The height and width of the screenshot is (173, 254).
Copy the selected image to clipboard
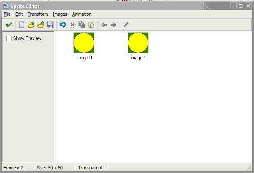[82, 25]
